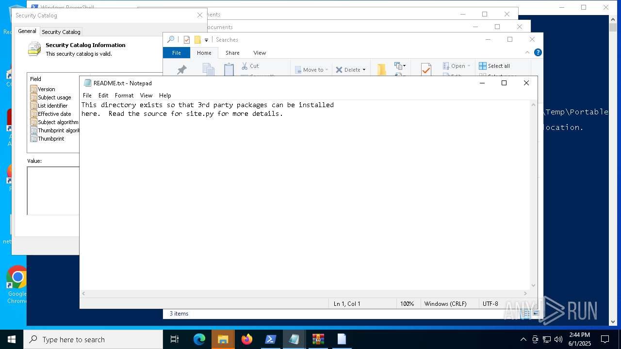The width and height of the screenshot is (621, 349).
Task: Click the Cut button in Explorer ribbon
Action: [250, 66]
